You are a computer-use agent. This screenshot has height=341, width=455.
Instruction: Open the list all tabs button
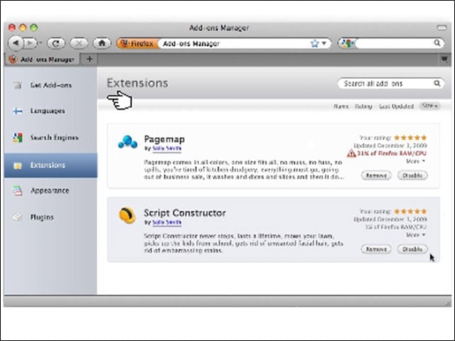(444, 59)
